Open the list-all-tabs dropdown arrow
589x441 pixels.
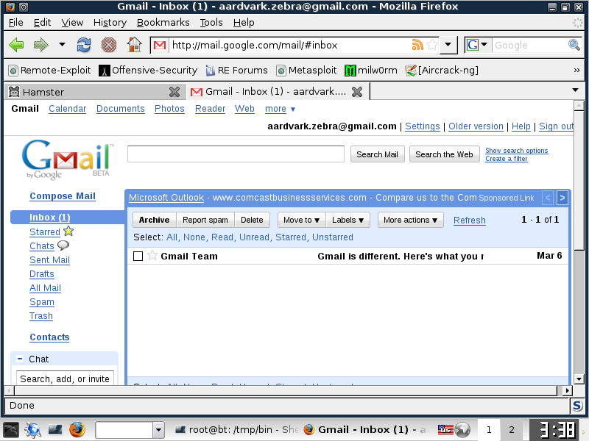coord(575,90)
